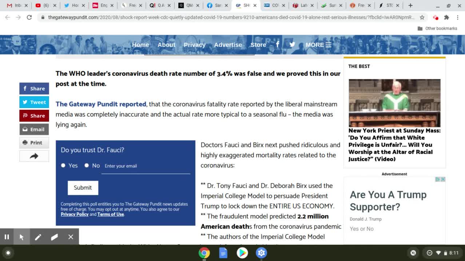Open Google Docs from the shelf

[x=223, y=253]
